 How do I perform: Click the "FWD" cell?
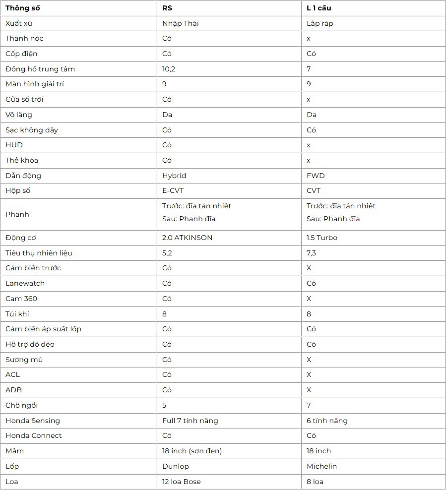pyautogui.click(x=316, y=176)
